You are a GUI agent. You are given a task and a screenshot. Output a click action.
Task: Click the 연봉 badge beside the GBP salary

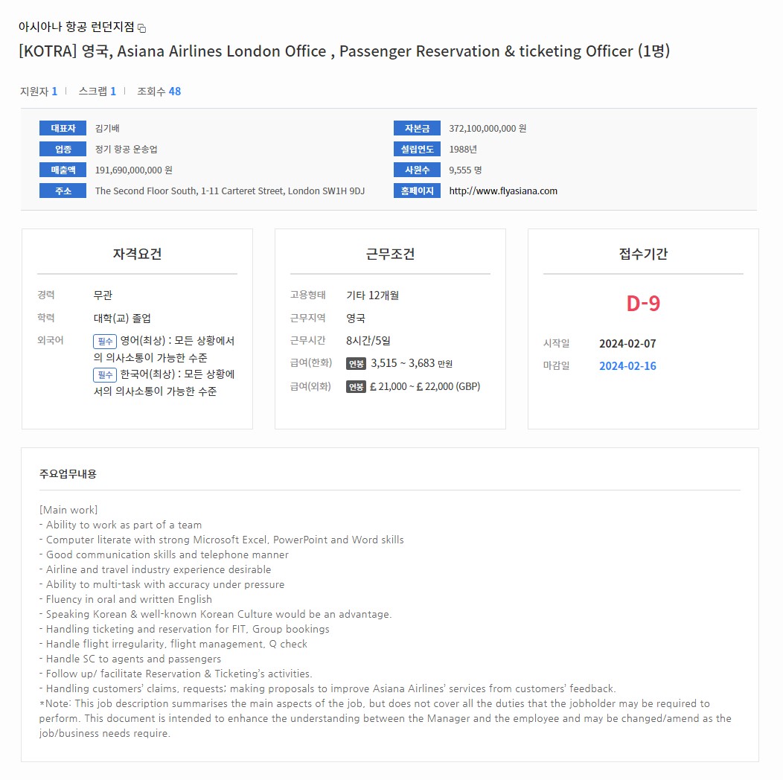tap(356, 386)
